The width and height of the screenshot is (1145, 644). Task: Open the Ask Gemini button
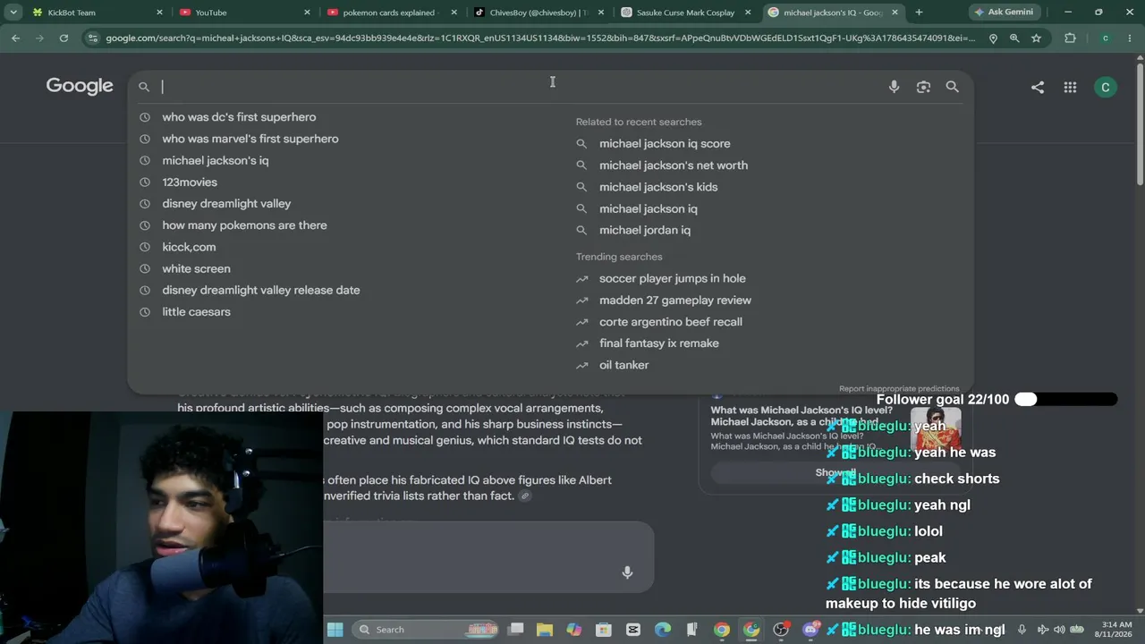coord(1003,13)
